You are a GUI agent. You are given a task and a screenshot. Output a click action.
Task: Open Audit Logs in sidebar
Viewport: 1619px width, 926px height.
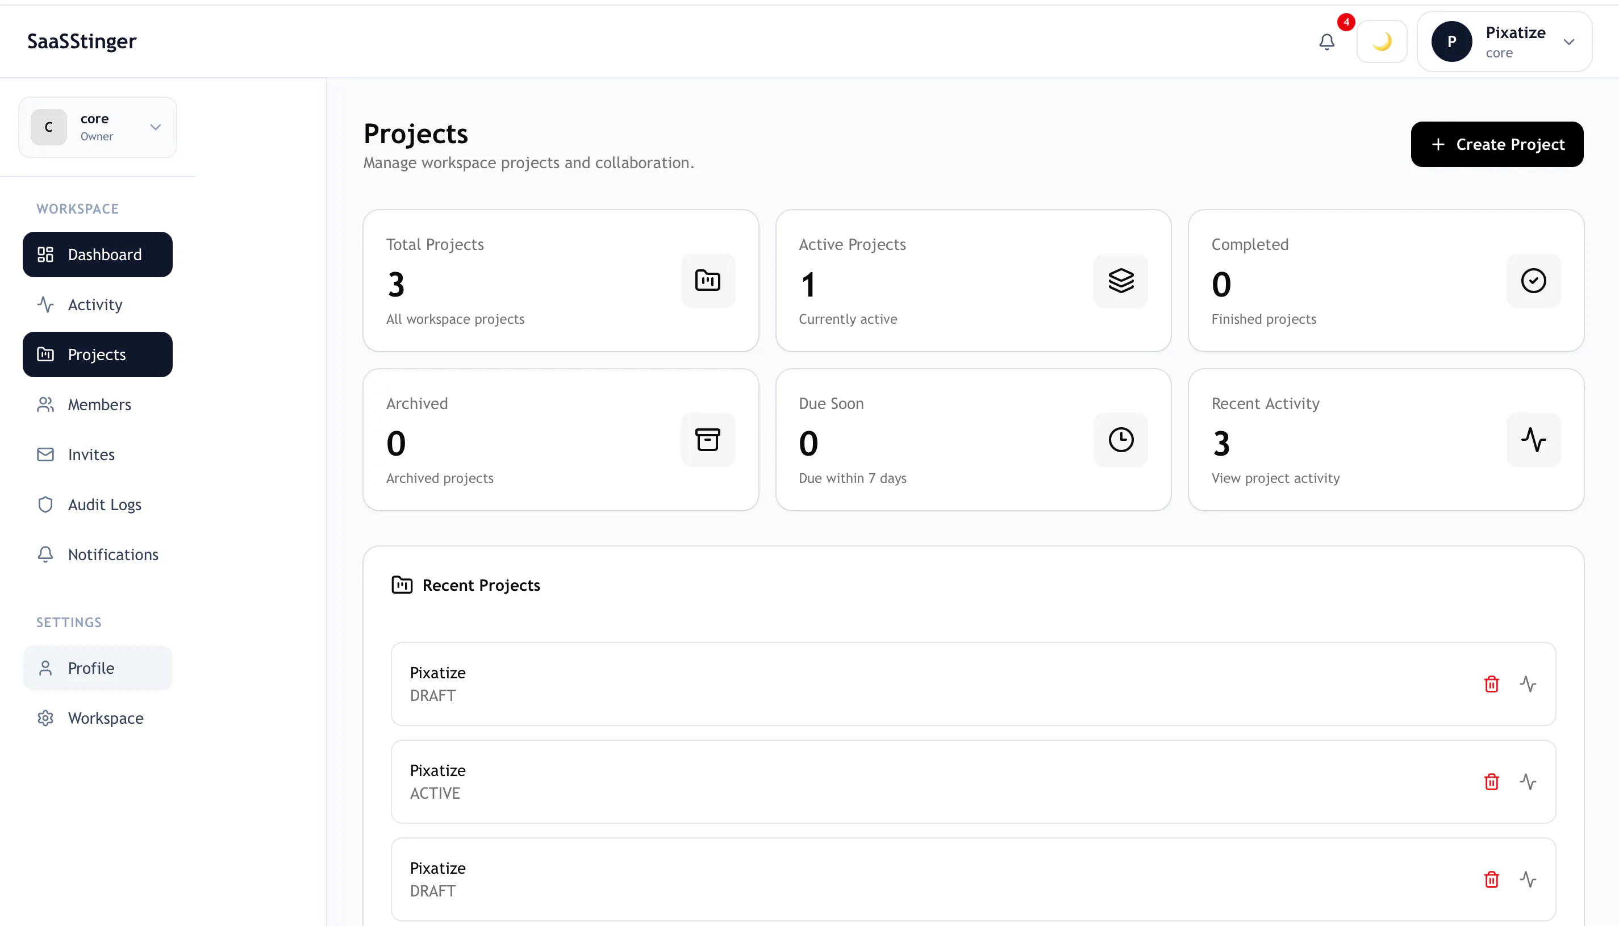point(97,504)
